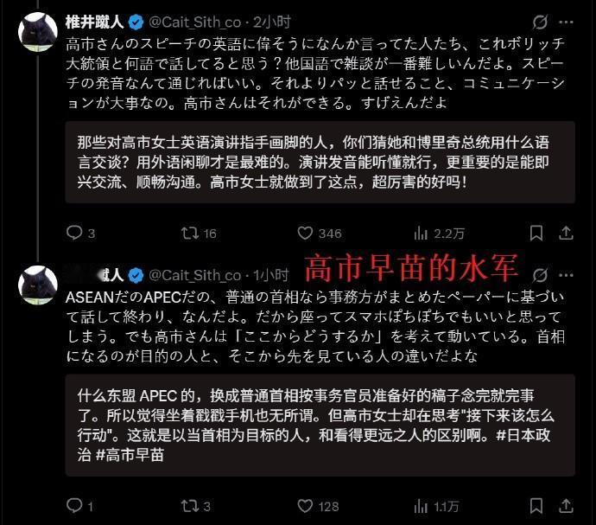This screenshot has height=525, width=596.
Task: Retweet the first post with 16 reposts
Action: pos(199,233)
